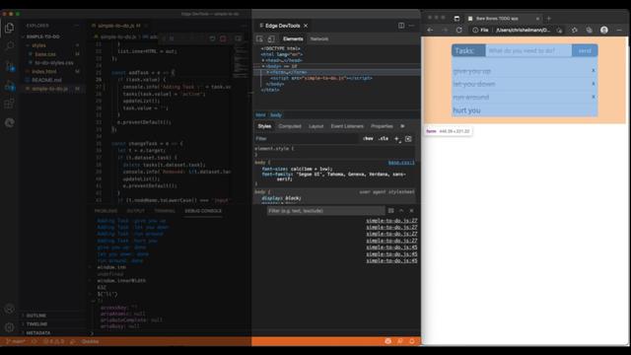The width and height of the screenshot is (631, 355).
Task: Open first simple-to-do.js:27 console link
Action: [391, 221]
